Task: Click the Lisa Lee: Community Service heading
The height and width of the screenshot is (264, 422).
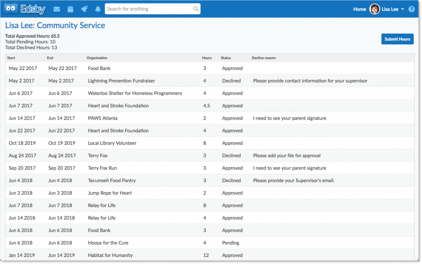Action: pyautogui.click(x=55, y=26)
